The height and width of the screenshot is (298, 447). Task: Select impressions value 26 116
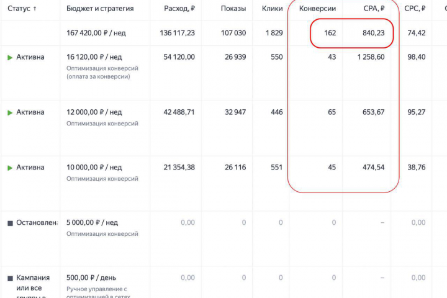point(235,168)
